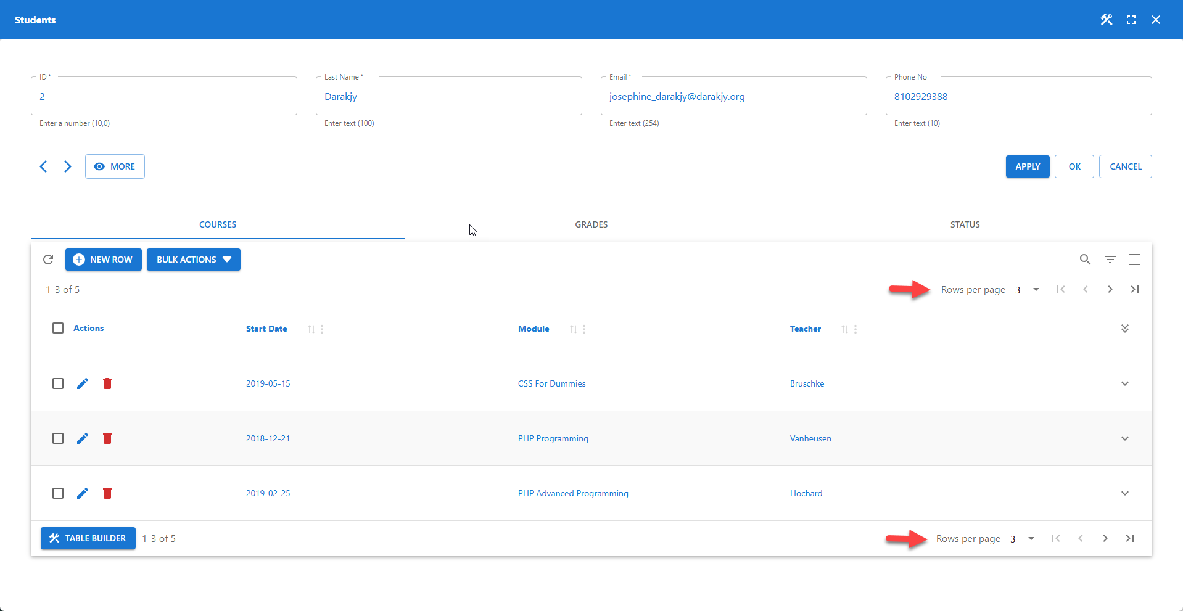This screenshot has width=1183, height=611.
Task: Open the search in the table toolbar
Action: [x=1085, y=260]
